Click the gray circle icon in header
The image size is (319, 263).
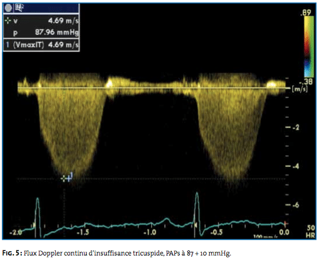coord(8,8)
